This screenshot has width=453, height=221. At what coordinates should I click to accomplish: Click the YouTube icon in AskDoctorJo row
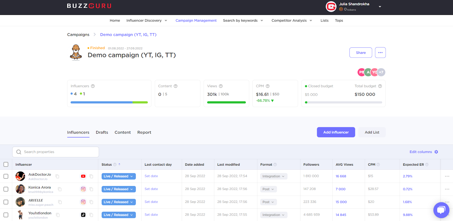(83, 176)
